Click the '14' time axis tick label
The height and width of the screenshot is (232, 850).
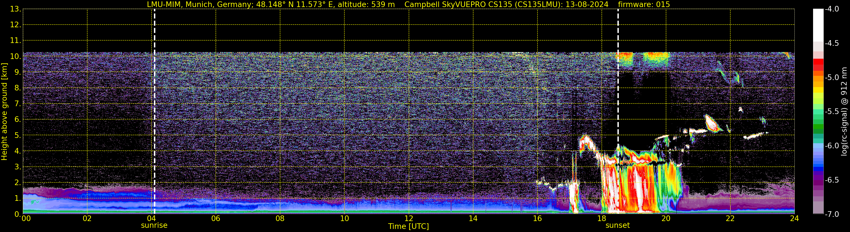tap(473, 218)
